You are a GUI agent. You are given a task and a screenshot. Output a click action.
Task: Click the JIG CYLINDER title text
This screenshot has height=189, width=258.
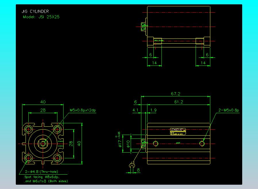(35, 11)
